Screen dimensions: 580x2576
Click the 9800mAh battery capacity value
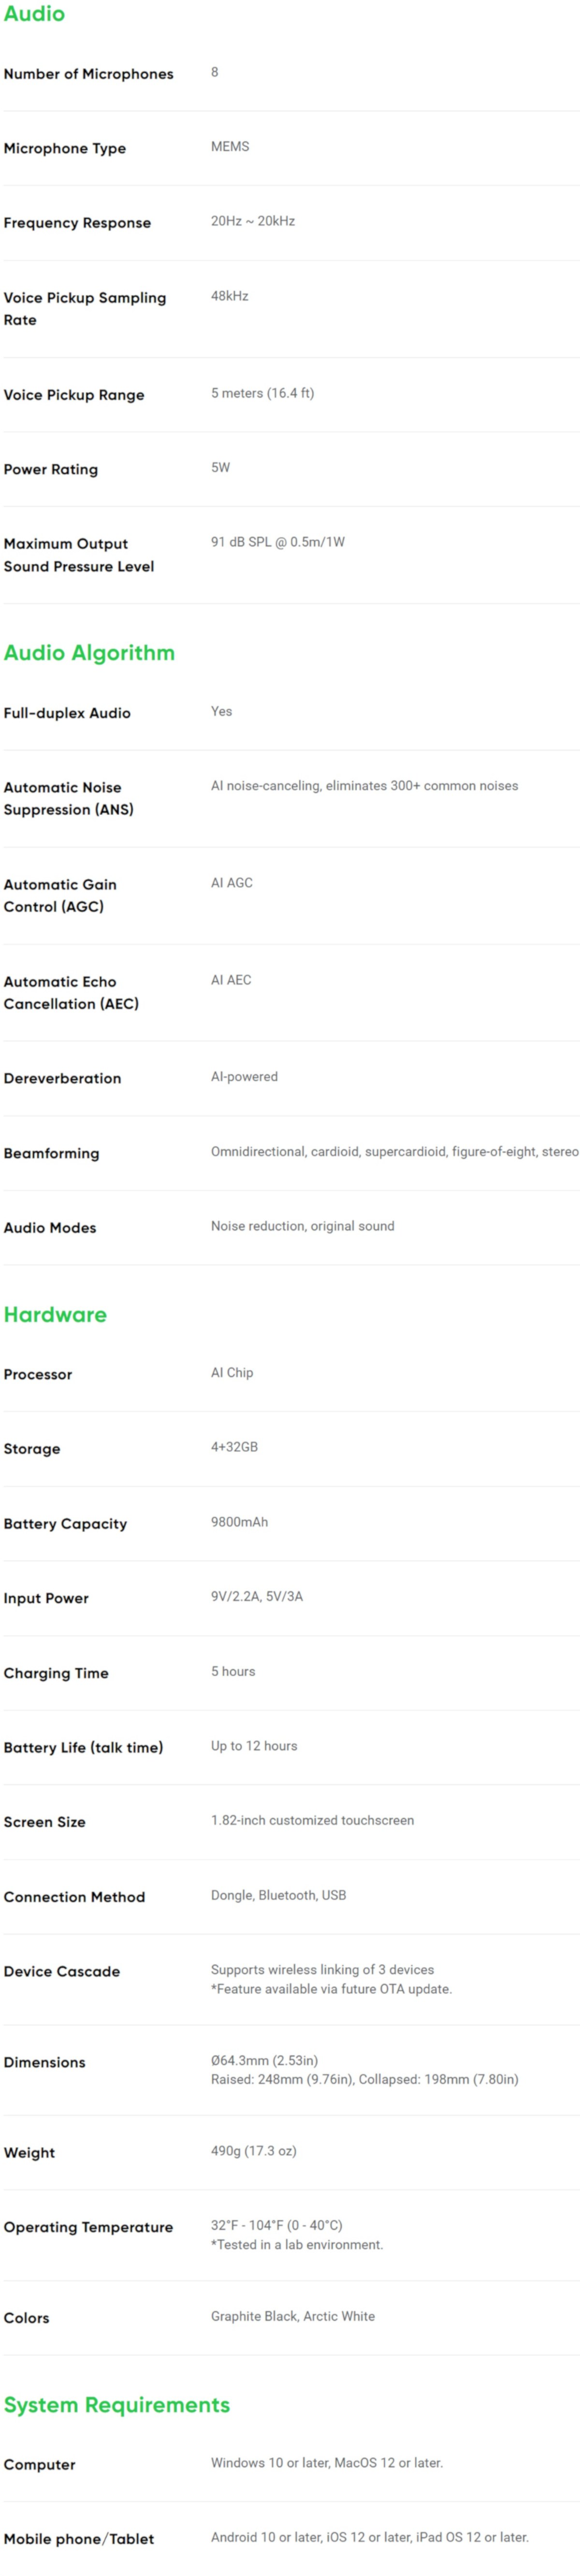(x=239, y=1522)
